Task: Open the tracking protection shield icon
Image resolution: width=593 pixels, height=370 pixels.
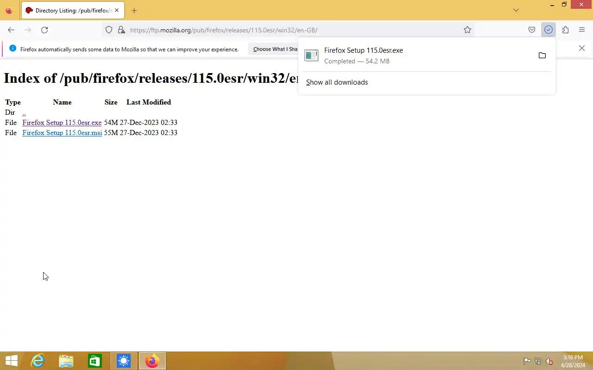Action: pyautogui.click(x=109, y=30)
